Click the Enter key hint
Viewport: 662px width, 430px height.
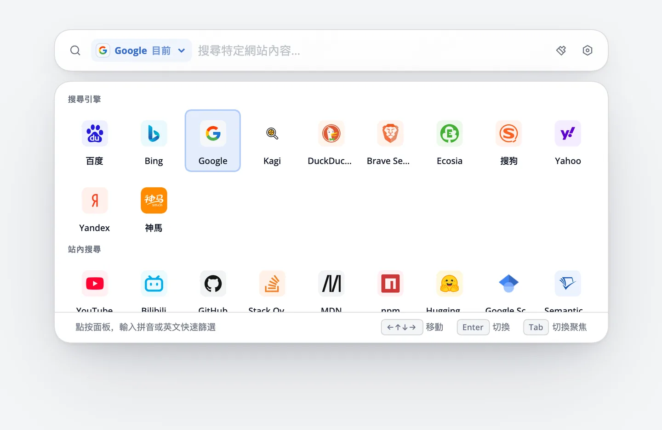pyautogui.click(x=473, y=327)
